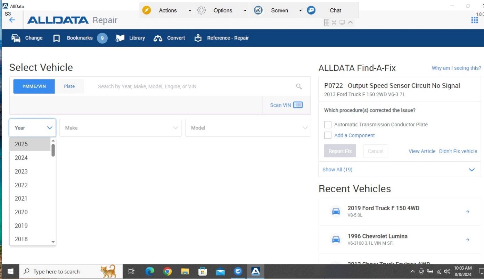Open the Model dropdown
Screen dimensions: 484x279
(248, 128)
